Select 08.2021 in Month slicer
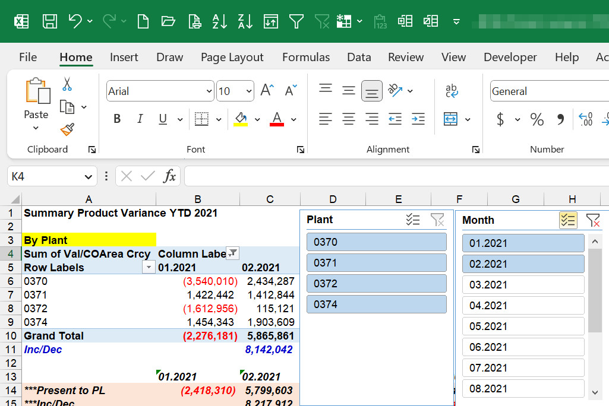 523,389
